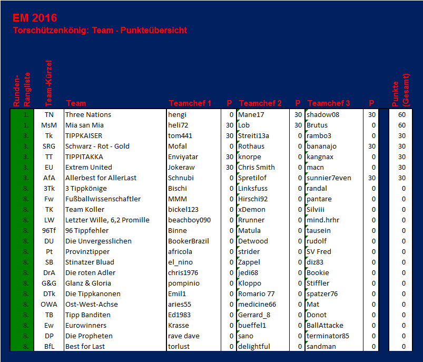Select total points for TIPPKAISER row
This screenshot has height=362, width=423.
pyautogui.click(x=402, y=136)
